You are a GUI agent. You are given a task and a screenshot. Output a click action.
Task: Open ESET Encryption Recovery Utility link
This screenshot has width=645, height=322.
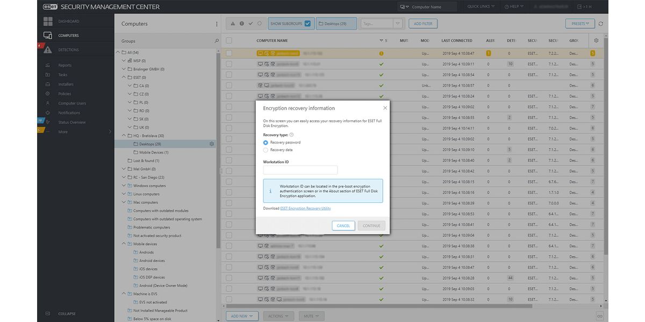tap(305, 208)
